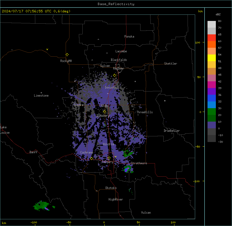Click the -50 tick on the right axis
The width and height of the screenshot is (232, 226).
coord(198,147)
